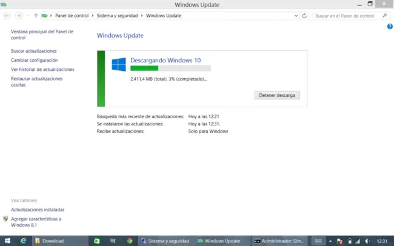This screenshot has width=394, height=246.
Task: Switch to 'Sistema y seguridad' taskbar window
Action: (165, 241)
